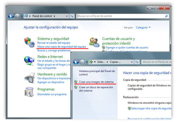The height and width of the screenshot is (122, 178).
Task: Open the Programas category
Action: point(46,89)
